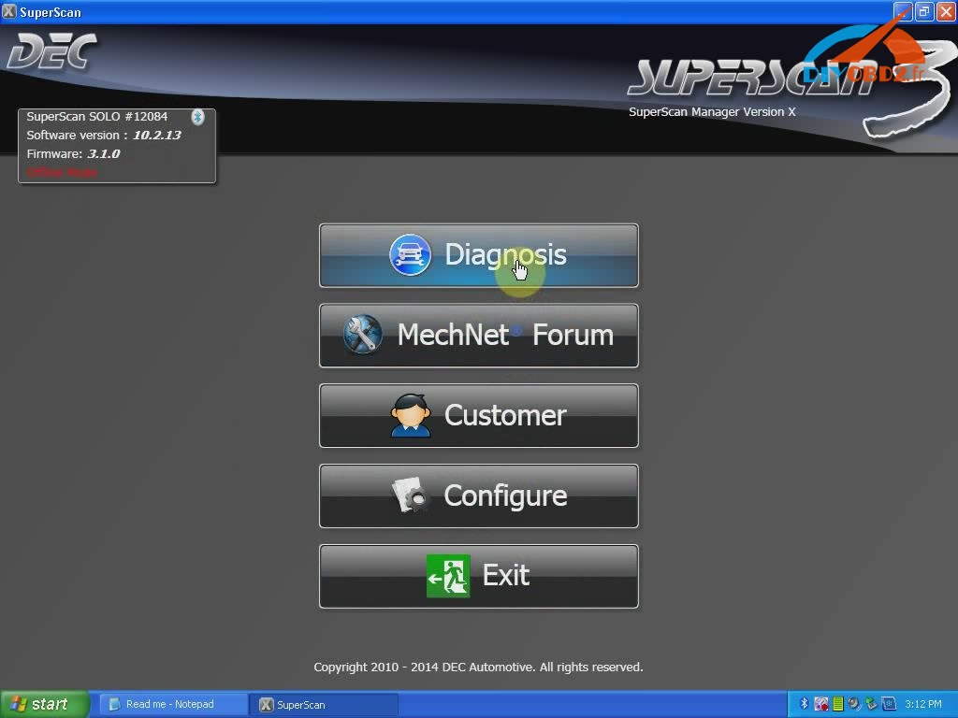Image resolution: width=958 pixels, height=718 pixels.
Task: Open the Windows start menu
Action: [45, 704]
